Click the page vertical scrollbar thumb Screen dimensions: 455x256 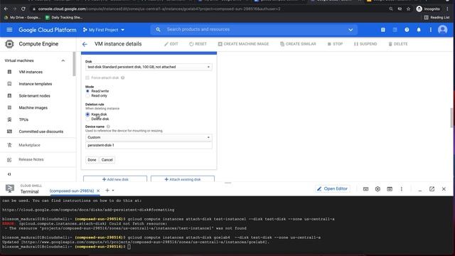coord(451,117)
